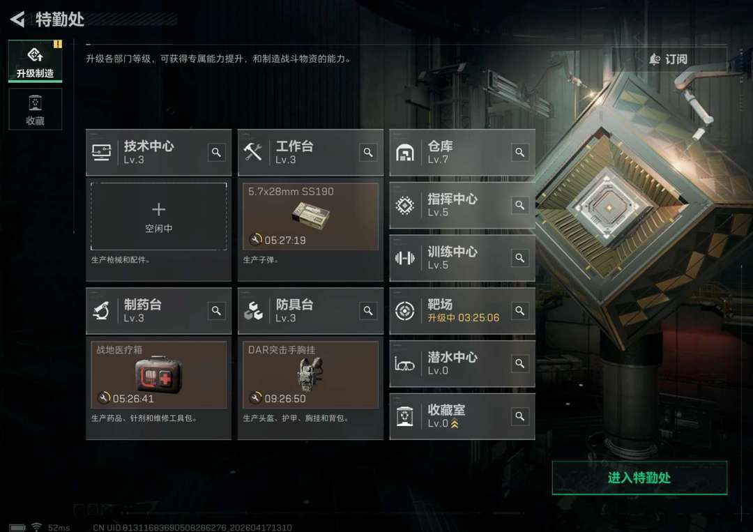Screen dimensions: 753x532
Task: Inspect 收藏室 using its magnifier icon
Action: pyautogui.click(x=520, y=416)
